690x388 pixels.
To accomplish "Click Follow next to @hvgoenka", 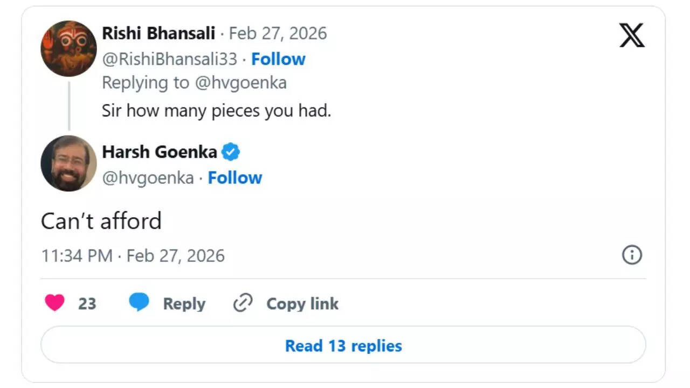I will (234, 177).
